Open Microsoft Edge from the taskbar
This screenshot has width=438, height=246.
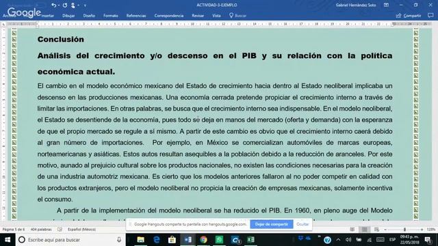pos(157,240)
